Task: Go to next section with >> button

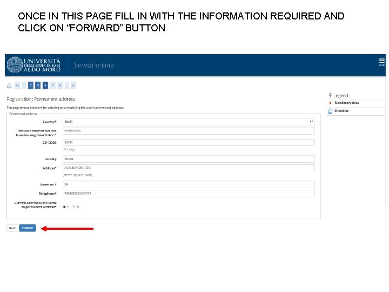Action: 73,85
